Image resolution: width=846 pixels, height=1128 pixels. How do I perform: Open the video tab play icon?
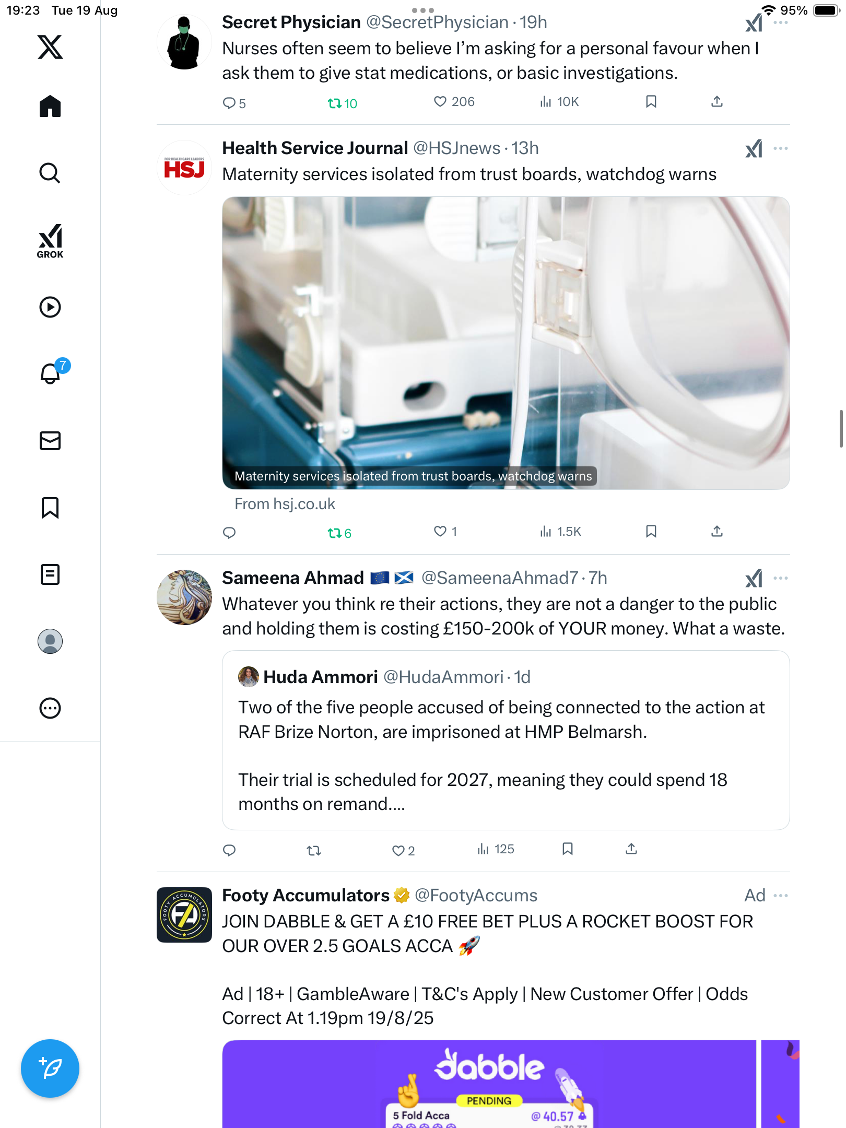pyautogui.click(x=50, y=307)
